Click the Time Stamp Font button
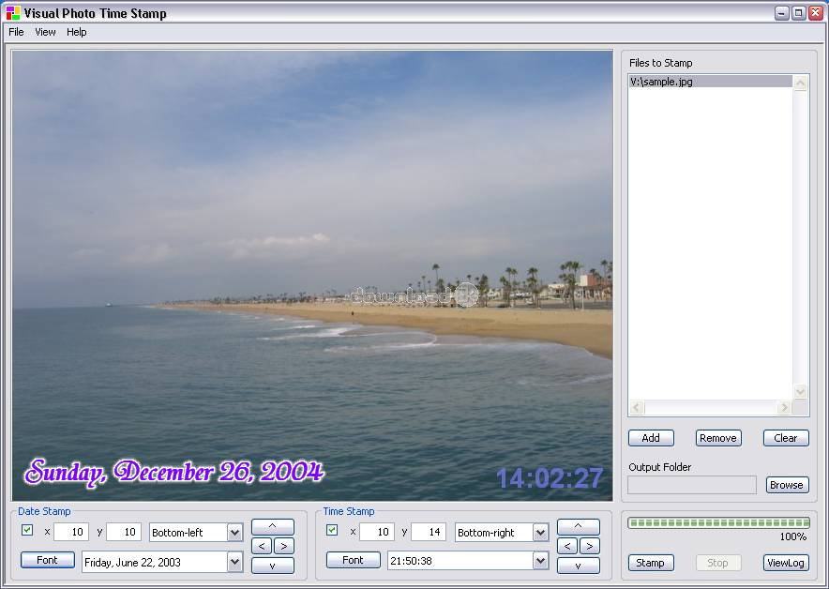This screenshot has width=829, height=589. [354, 560]
